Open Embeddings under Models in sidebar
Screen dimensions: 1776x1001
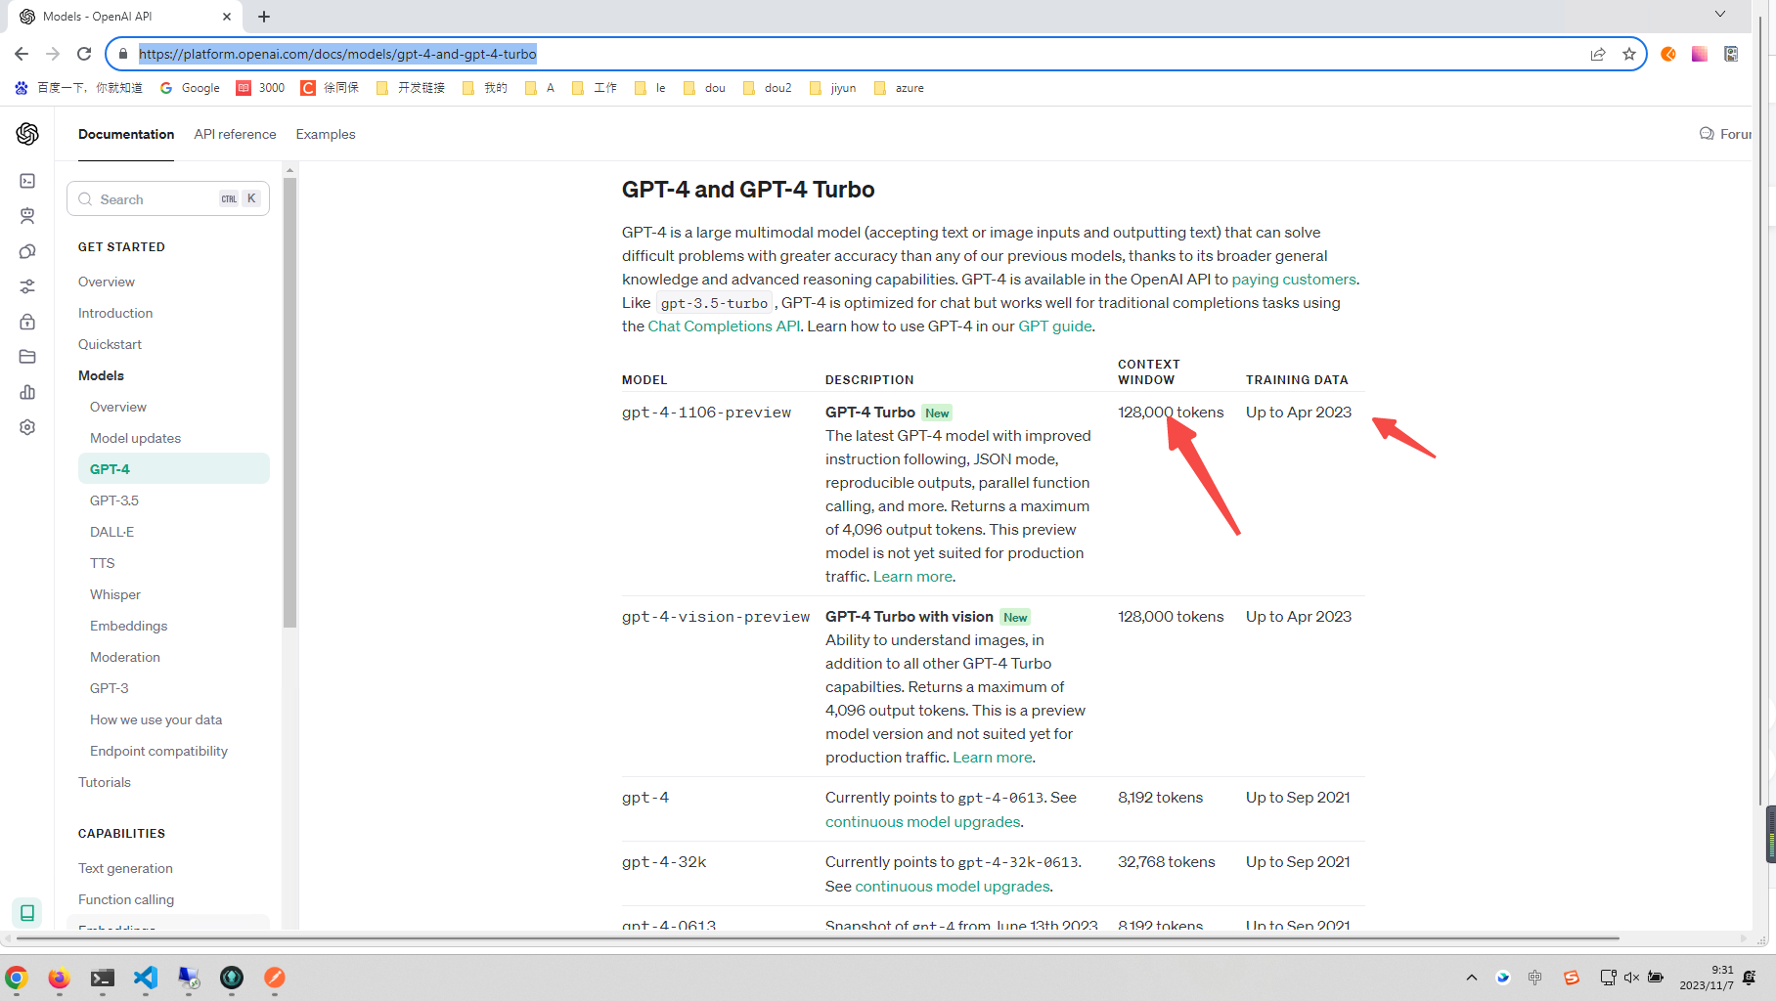pyautogui.click(x=128, y=626)
